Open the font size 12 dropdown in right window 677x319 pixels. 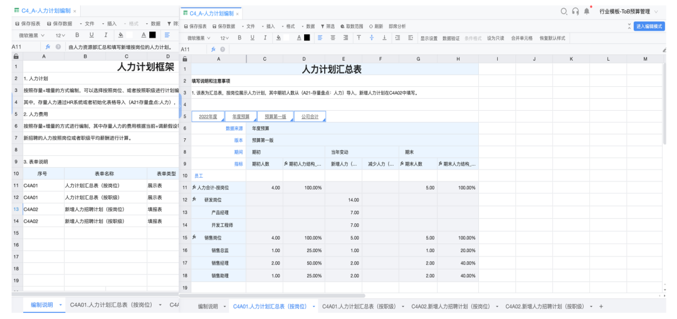coord(224,38)
